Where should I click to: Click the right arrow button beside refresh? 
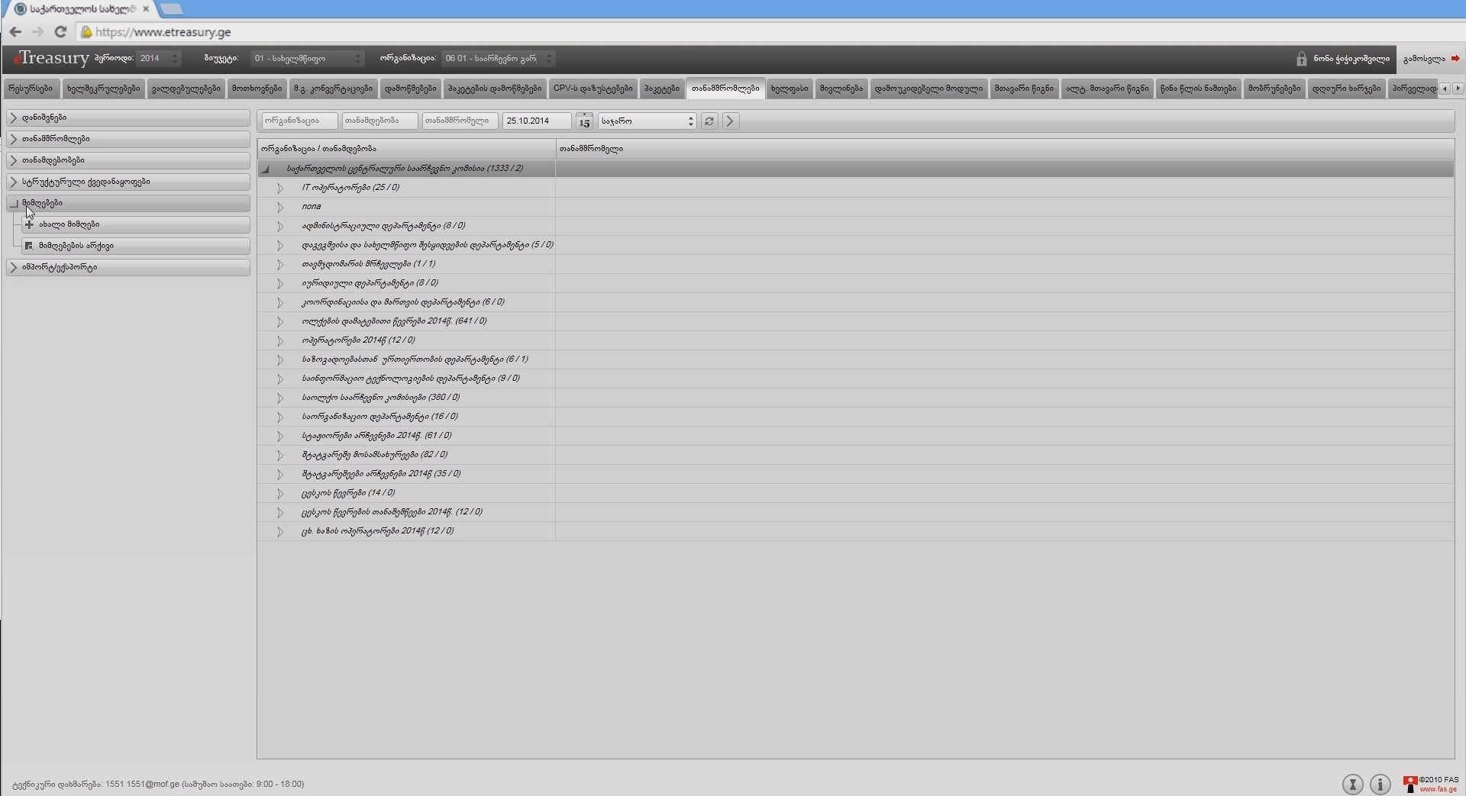tap(730, 121)
